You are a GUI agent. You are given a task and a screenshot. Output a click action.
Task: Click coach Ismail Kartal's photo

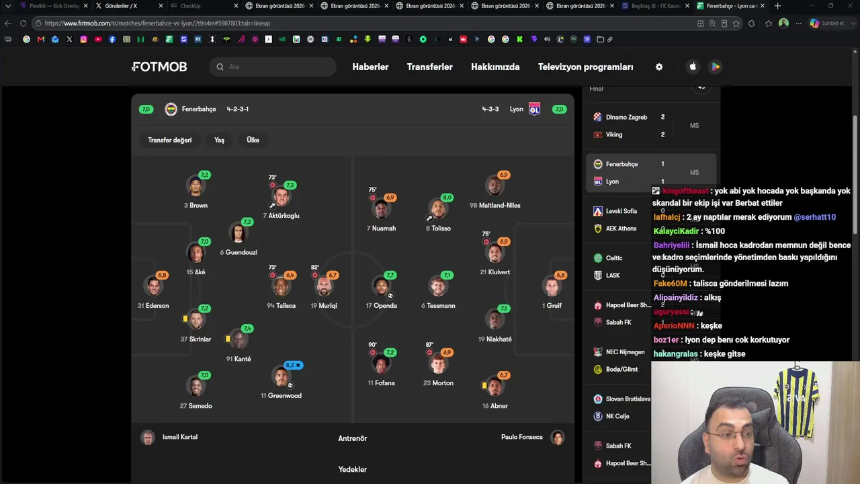(x=148, y=438)
